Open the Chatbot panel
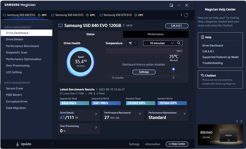246x149 pixels. 220,79
